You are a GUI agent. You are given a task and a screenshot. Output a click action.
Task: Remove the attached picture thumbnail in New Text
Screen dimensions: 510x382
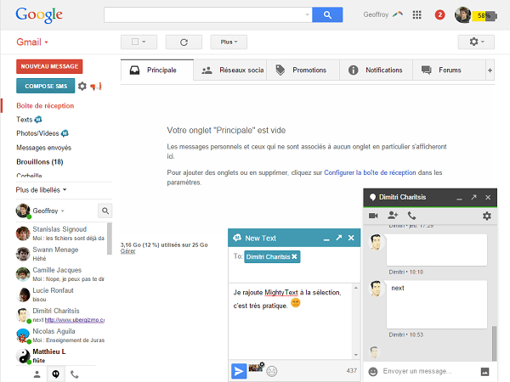(x=262, y=364)
